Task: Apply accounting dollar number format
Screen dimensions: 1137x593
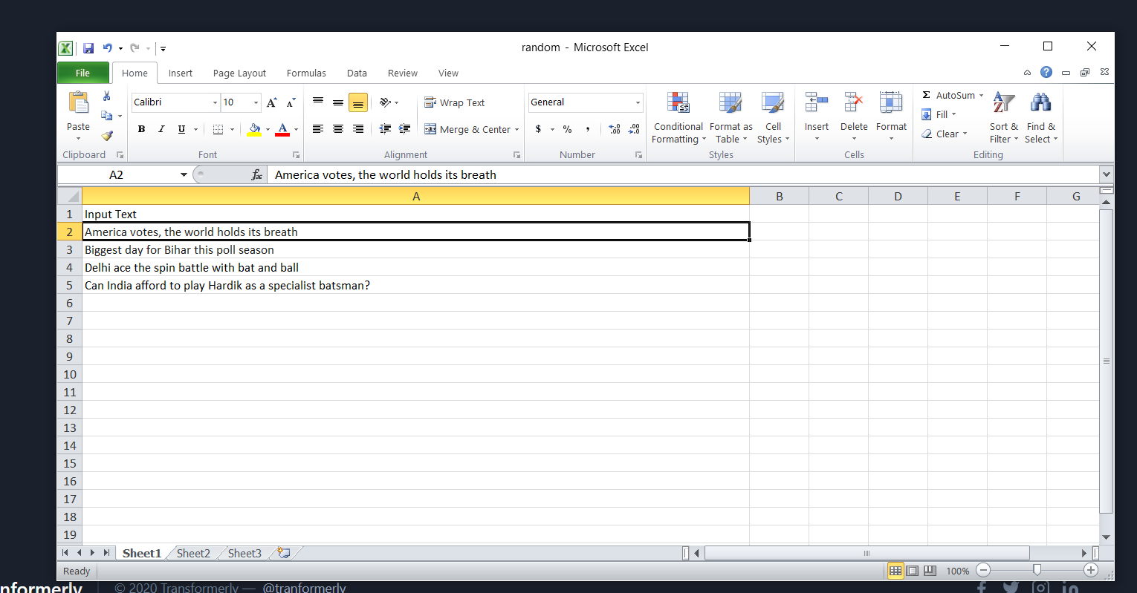Action: [539, 129]
